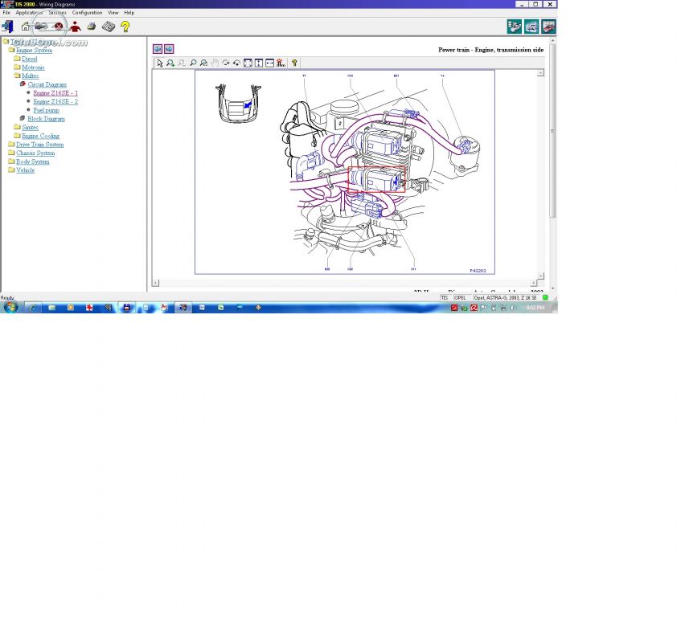Screen dimensions: 681x617
Task: Fit the whole diagram to window
Action: (248, 63)
